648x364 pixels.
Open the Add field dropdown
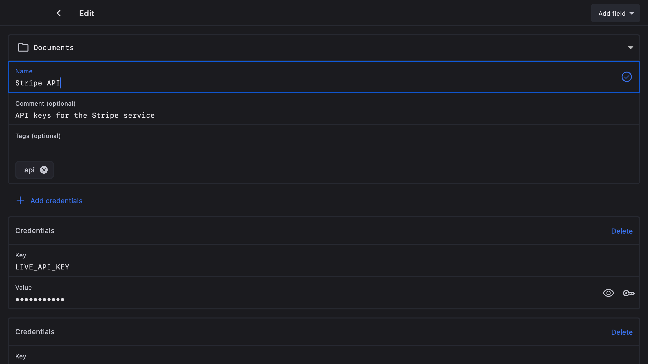tap(615, 13)
